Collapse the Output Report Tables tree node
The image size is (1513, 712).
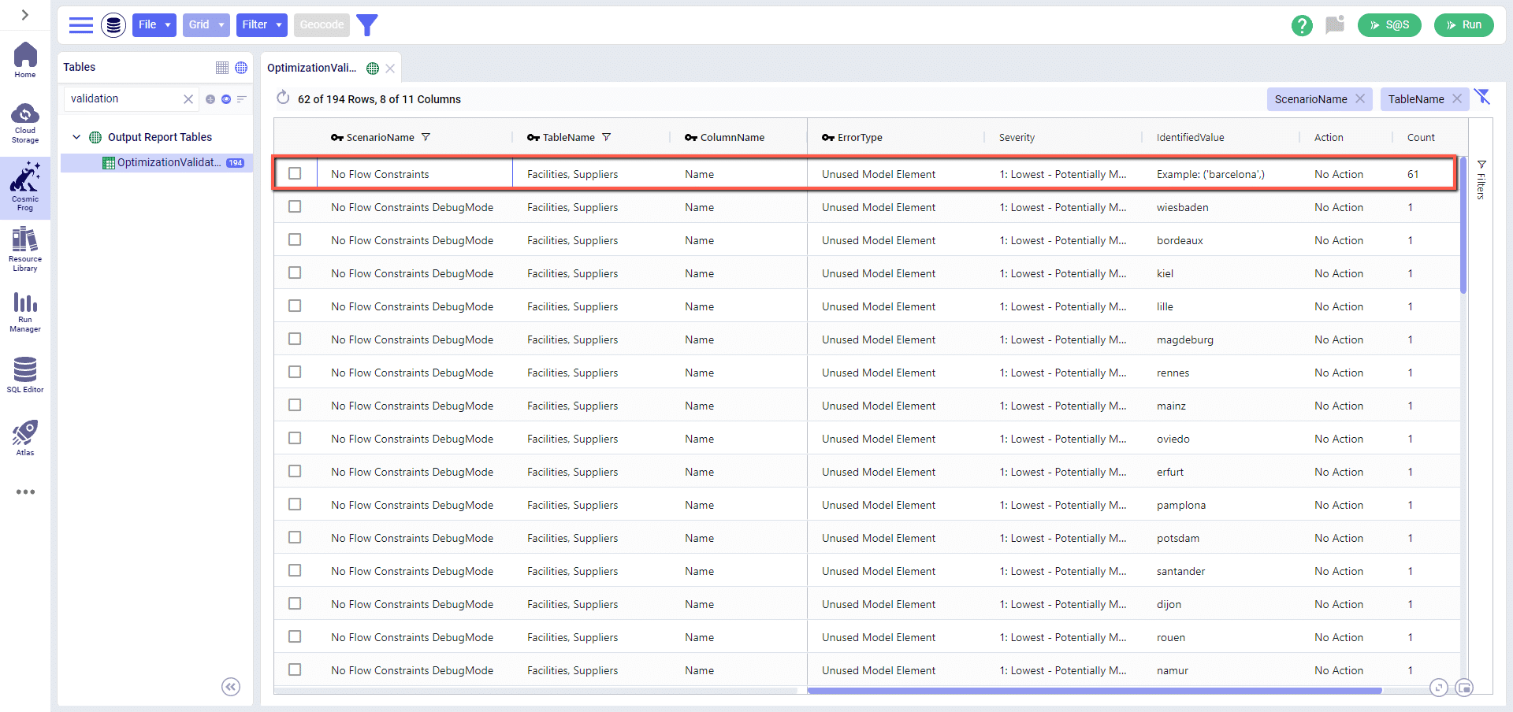click(76, 137)
